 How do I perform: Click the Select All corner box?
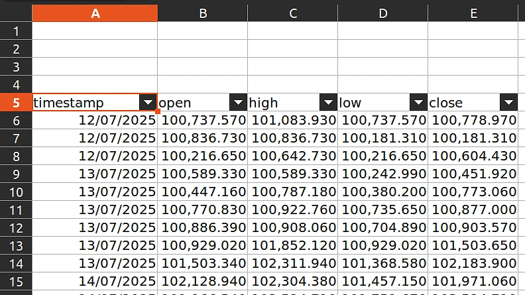point(16,13)
